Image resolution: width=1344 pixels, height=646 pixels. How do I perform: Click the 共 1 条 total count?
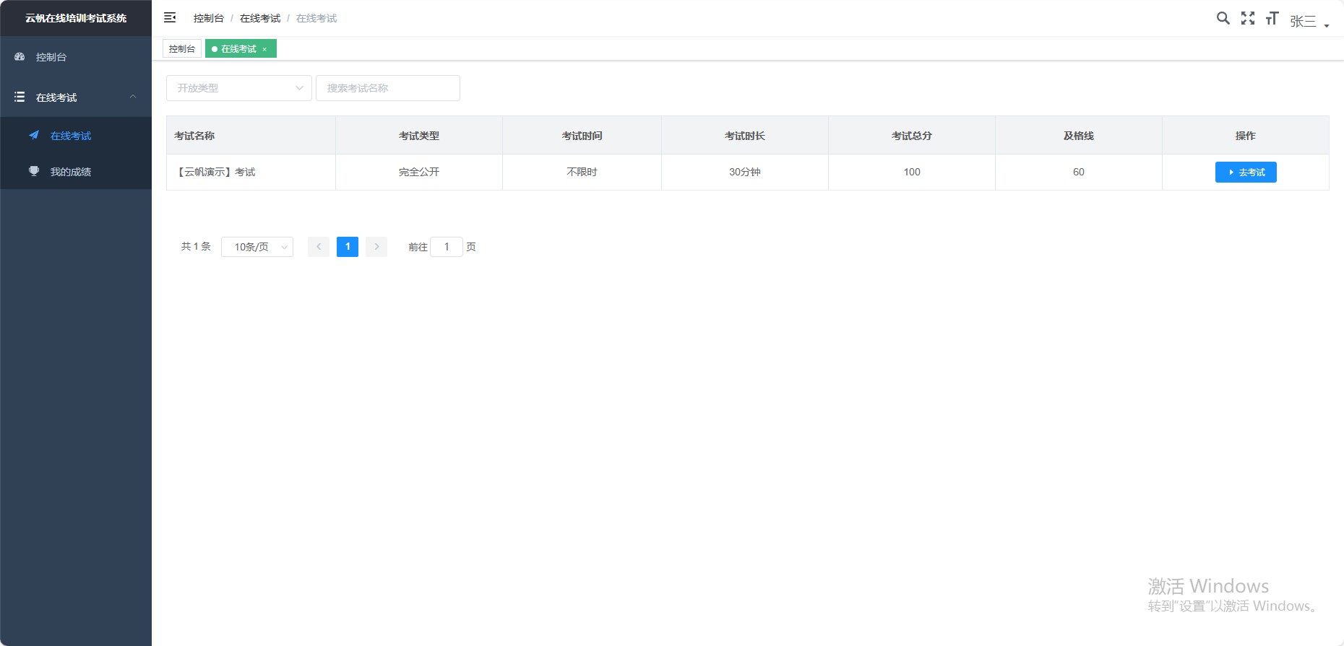click(196, 247)
